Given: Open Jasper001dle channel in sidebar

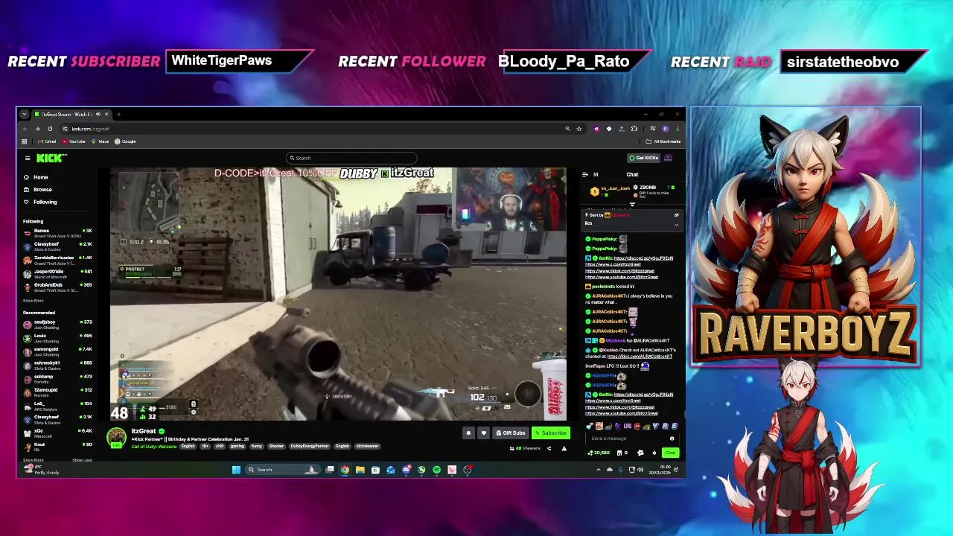Looking at the screenshot, I should point(57,273).
